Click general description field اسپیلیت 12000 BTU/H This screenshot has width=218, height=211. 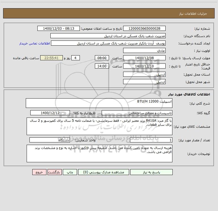tap(99, 103)
